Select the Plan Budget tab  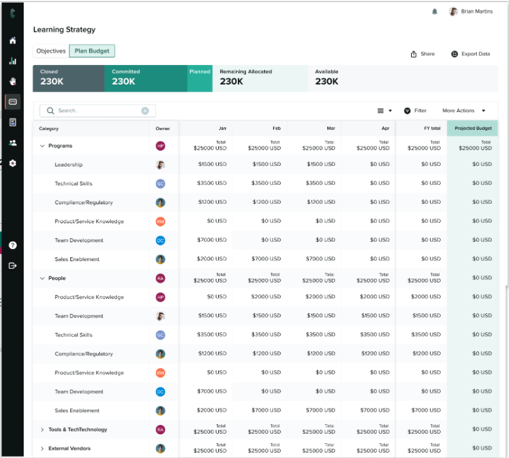pos(92,51)
